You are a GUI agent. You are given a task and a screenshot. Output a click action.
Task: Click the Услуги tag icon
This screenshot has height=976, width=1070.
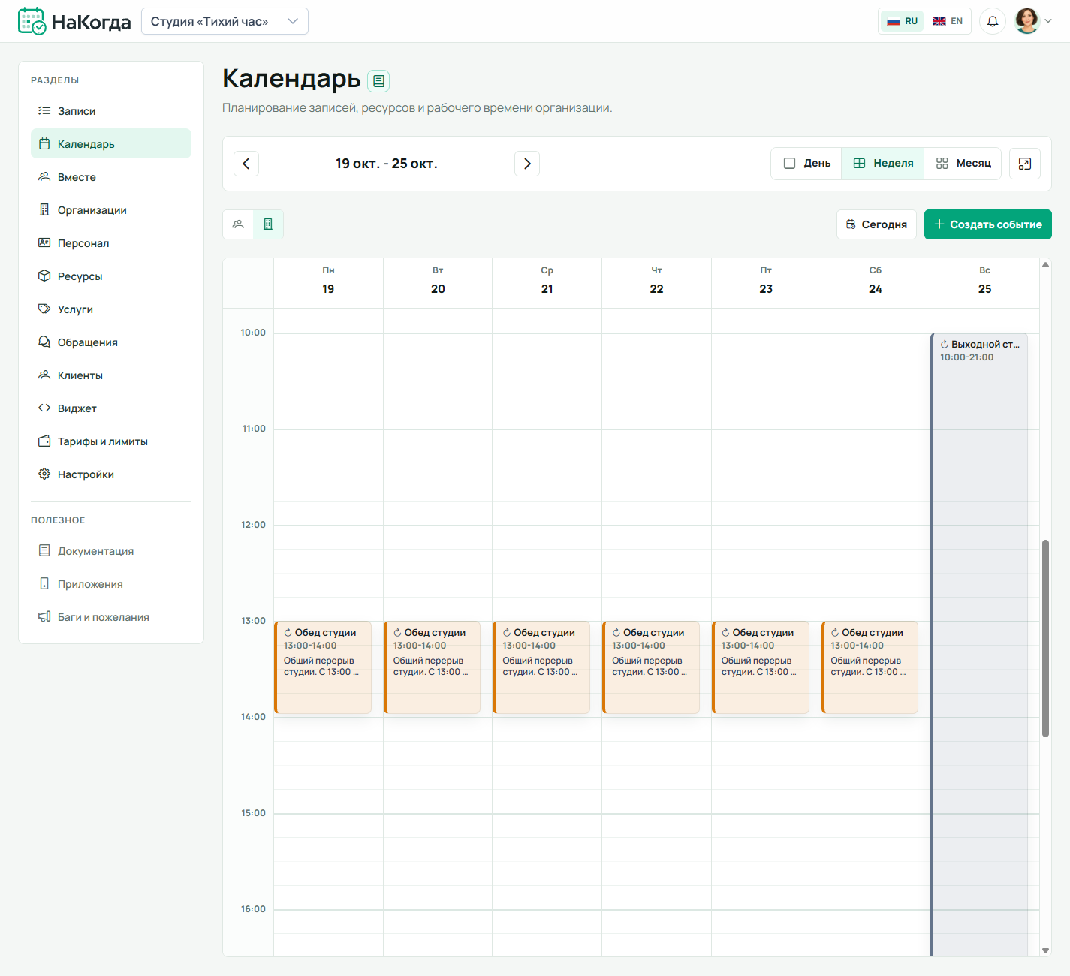(x=44, y=309)
